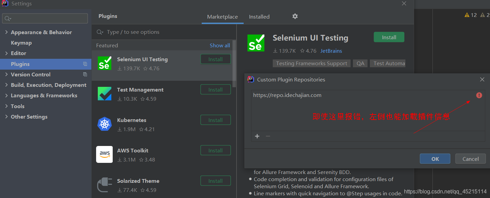Click the green Install button in details pane
490x198 pixels.
pos(389,37)
